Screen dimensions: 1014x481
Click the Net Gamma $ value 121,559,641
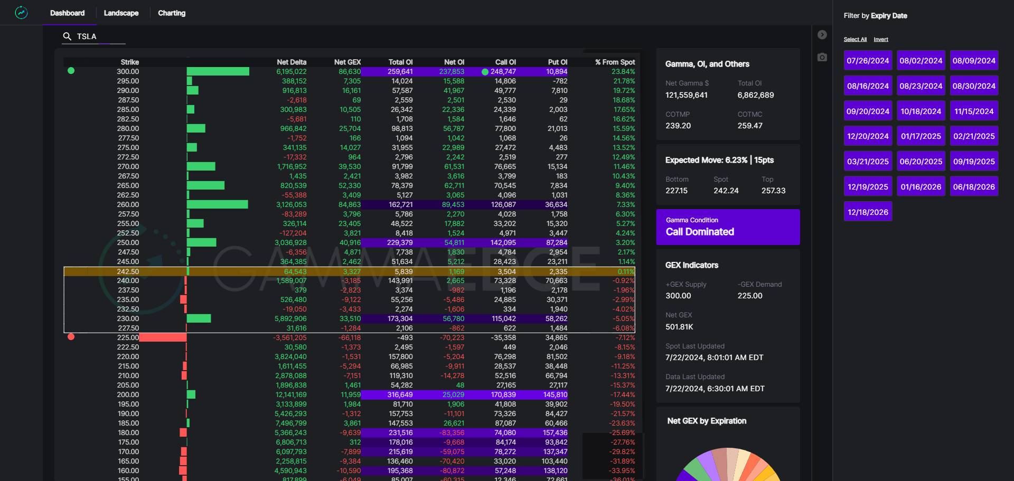[x=687, y=95]
